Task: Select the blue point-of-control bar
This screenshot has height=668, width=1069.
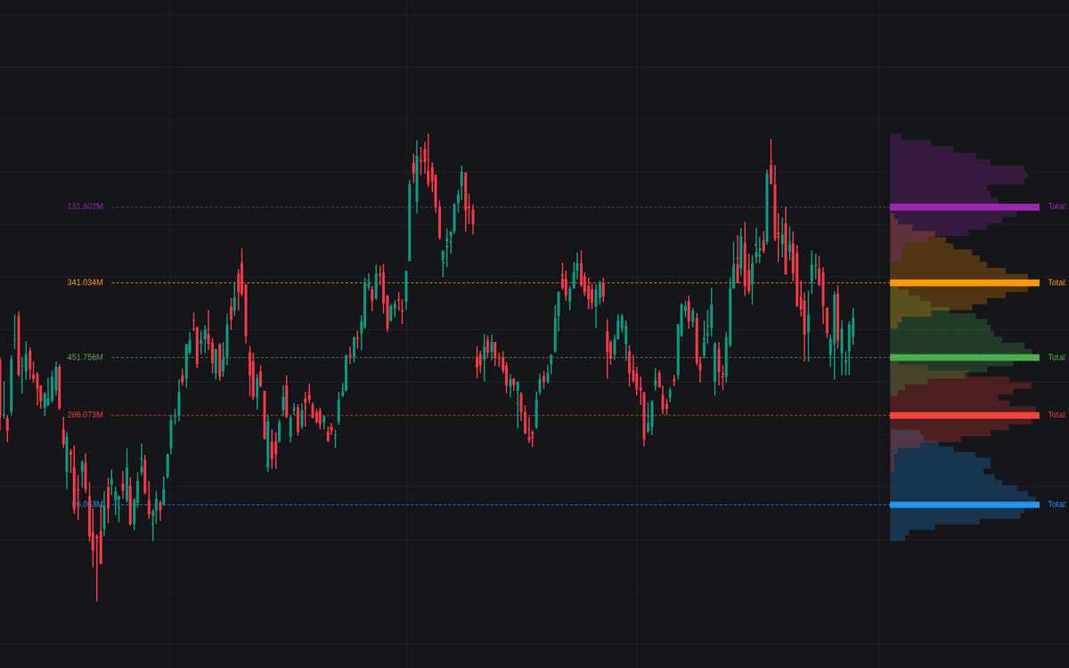Action: (965, 504)
